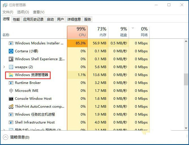
Task: Expand the wsappx (2) process group
Action: pyautogui.click(x=4, y=67)
